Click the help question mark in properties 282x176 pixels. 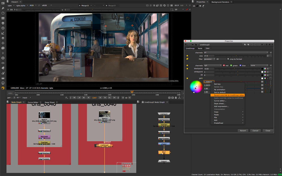pos(266,44)
